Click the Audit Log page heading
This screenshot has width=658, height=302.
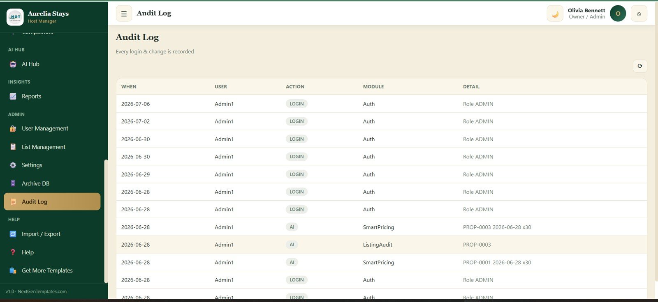[x=137, y=37]
